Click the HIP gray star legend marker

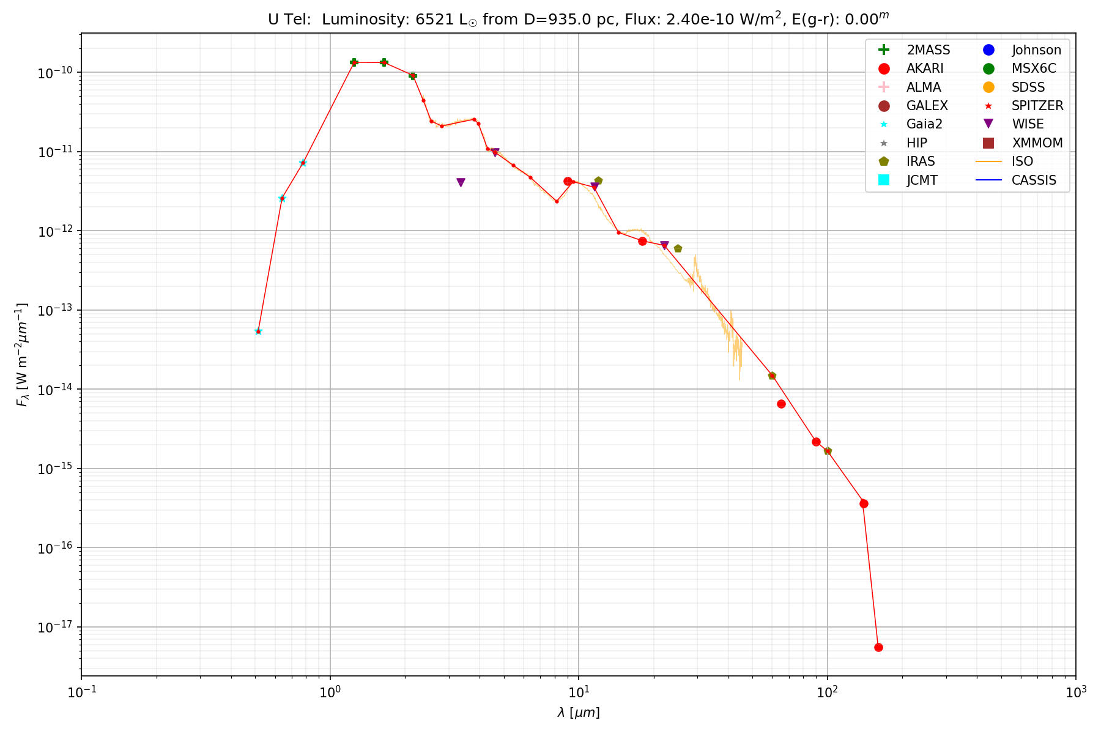(x=883, y=143)
